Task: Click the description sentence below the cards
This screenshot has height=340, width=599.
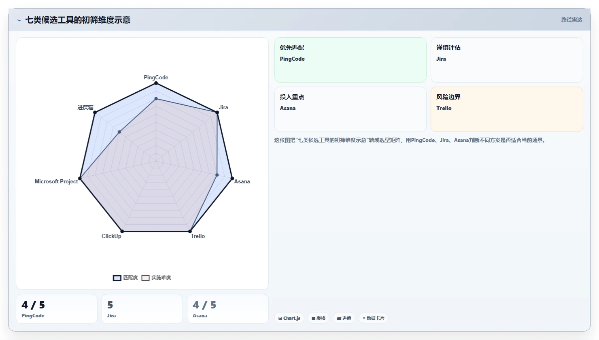Action: [410, 140]
